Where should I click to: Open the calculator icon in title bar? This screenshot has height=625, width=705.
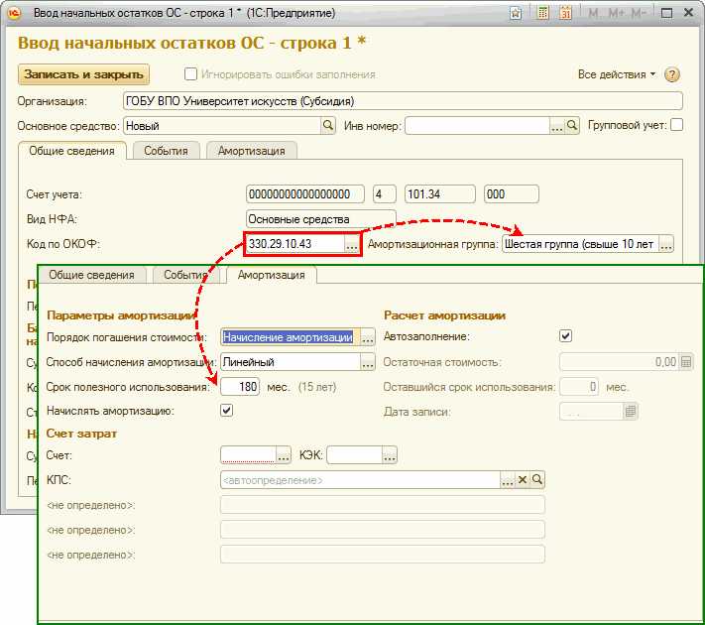[x=542, y=13]
